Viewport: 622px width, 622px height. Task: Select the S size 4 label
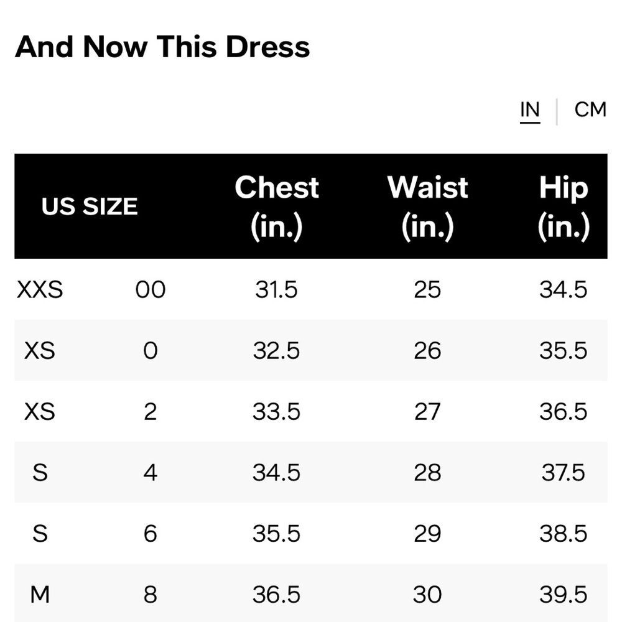(x=40, y=472)
